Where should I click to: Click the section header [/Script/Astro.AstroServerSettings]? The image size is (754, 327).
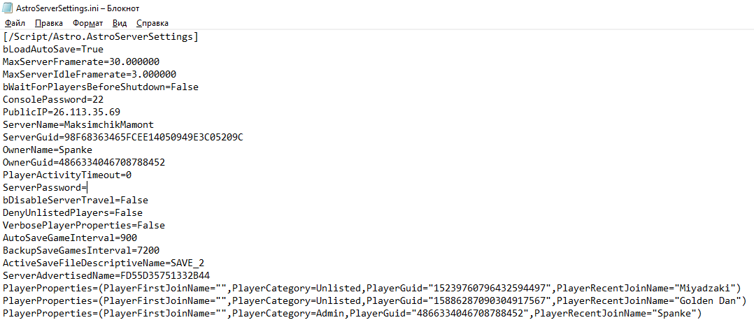click(x=101, y=36)
